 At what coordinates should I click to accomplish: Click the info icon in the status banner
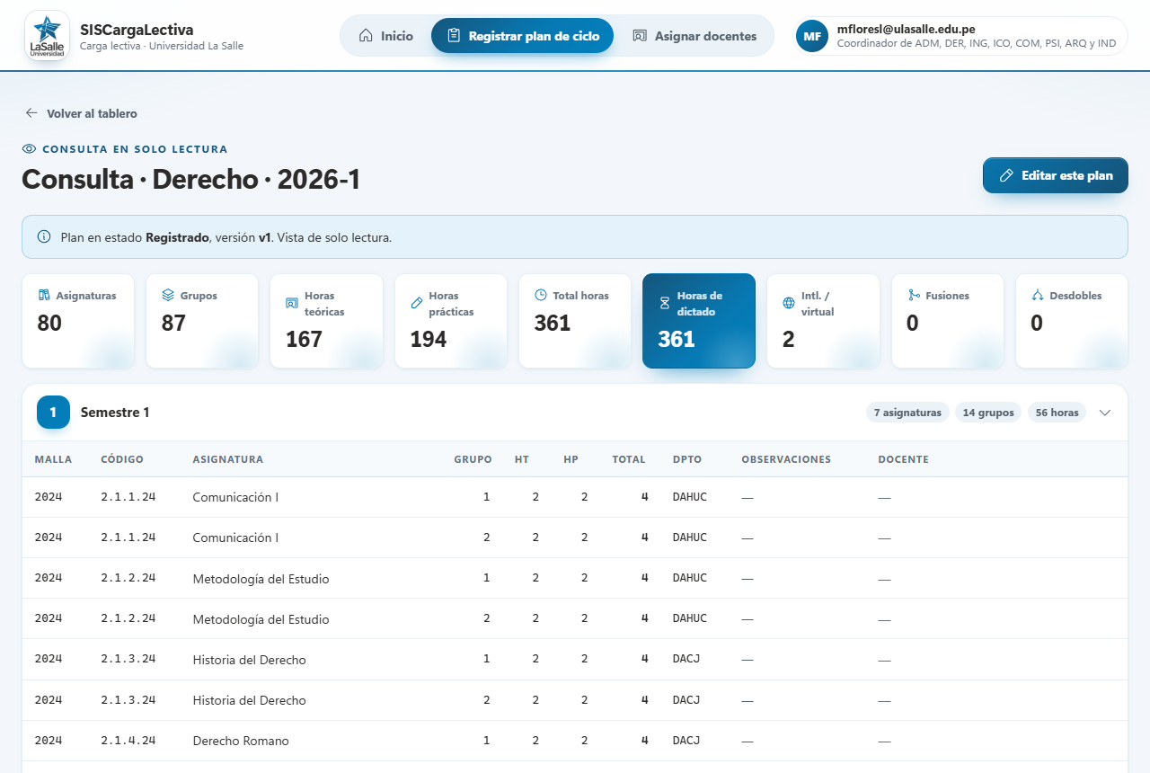coord(44,237)
